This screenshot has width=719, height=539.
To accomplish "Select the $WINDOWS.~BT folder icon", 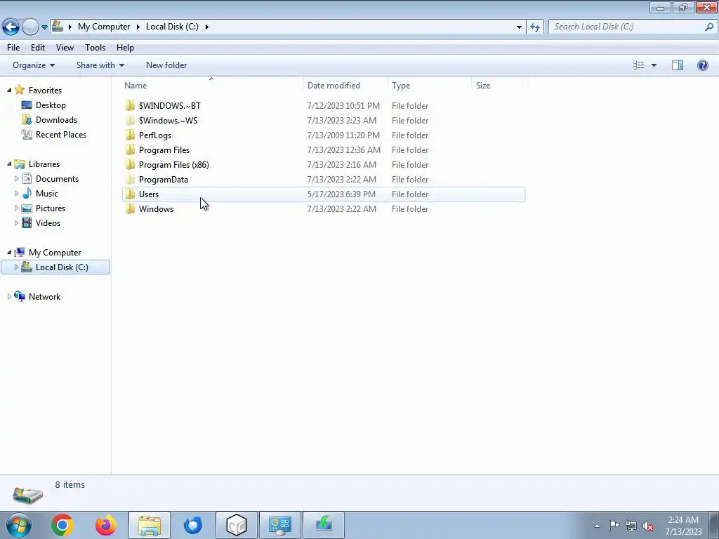I will click(x=130, y=105).
